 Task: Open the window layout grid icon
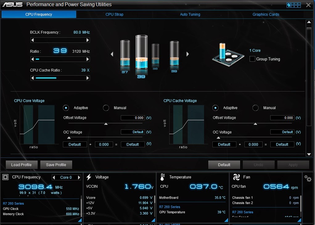point(294,5)
